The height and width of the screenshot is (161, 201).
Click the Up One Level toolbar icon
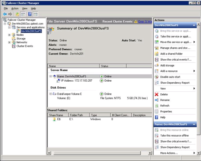[17, 14]
